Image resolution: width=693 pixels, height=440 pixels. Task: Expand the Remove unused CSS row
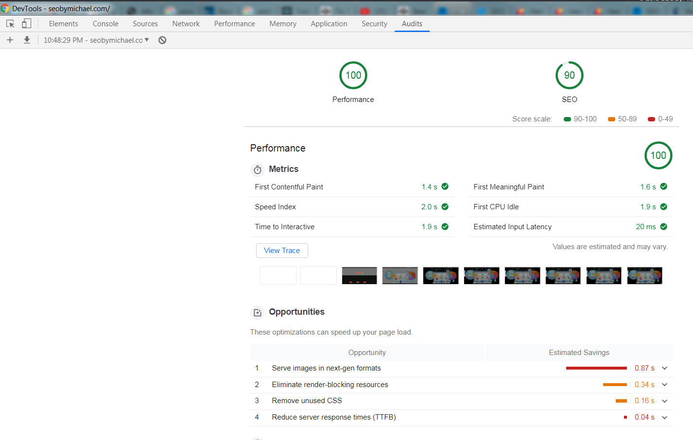click(x=665, y=401)
